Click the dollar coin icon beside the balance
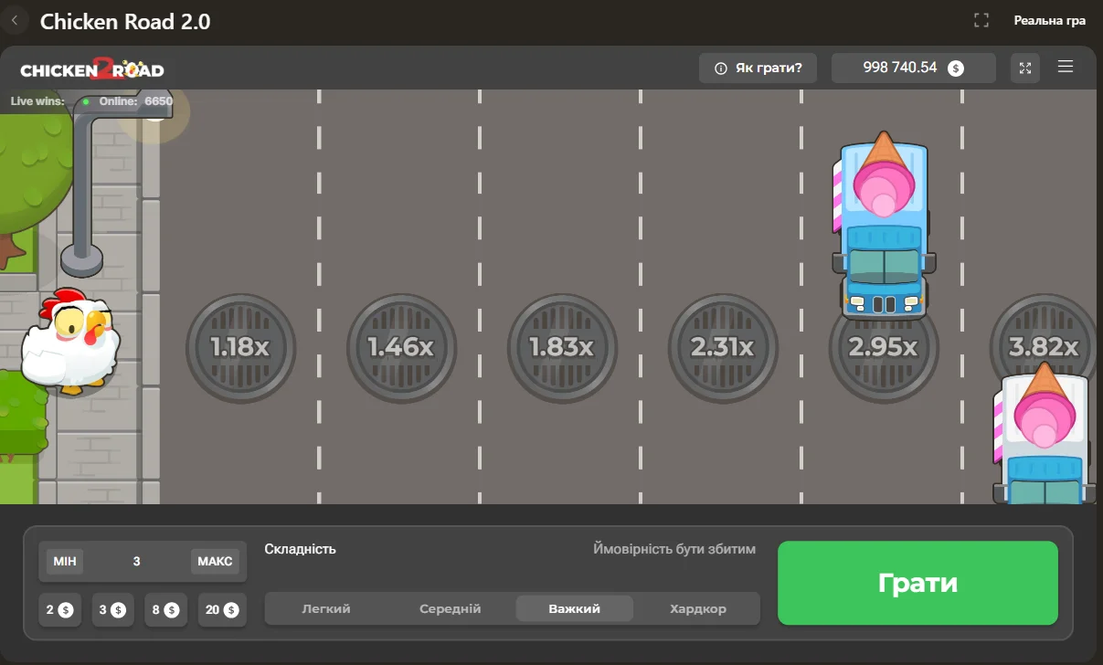Viewport: 1103px width, 665px height. click(955, 68)
